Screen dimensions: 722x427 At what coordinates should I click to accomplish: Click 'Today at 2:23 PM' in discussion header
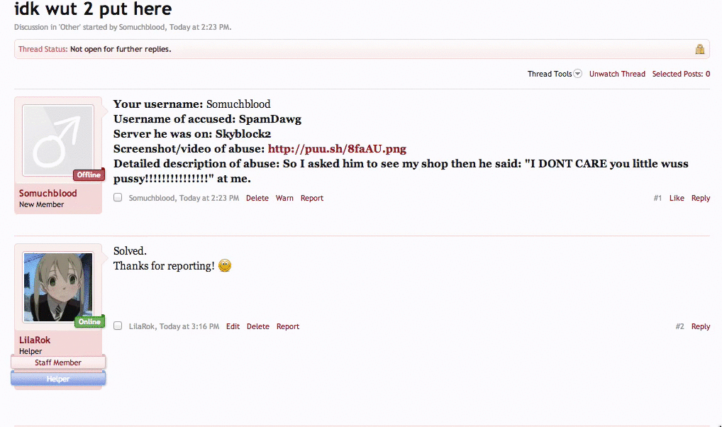point(199,27)
